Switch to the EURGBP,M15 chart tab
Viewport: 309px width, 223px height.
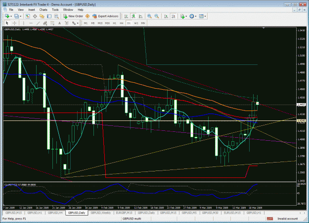(x=124, y=213)
